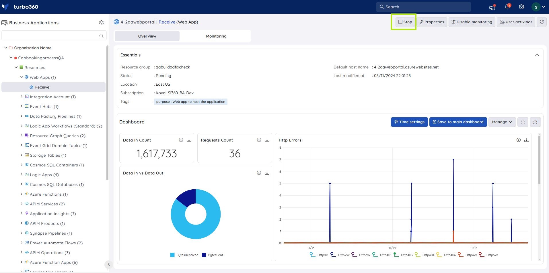
Task: Open User activities
Action: 516,22
